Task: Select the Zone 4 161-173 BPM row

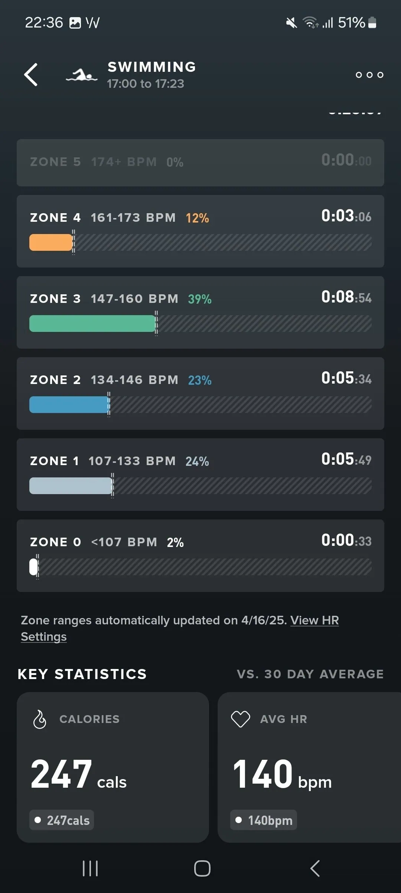Action: pos(200,231)
